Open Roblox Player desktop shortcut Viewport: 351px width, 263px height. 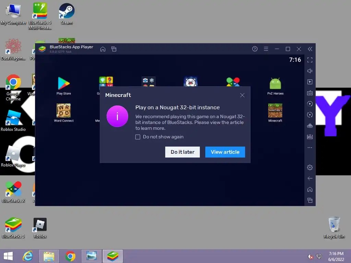[x=13, y=156]
